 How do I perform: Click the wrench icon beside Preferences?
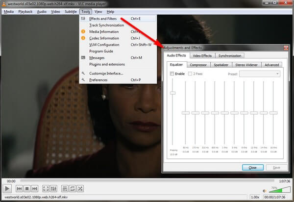coord(83,80)
